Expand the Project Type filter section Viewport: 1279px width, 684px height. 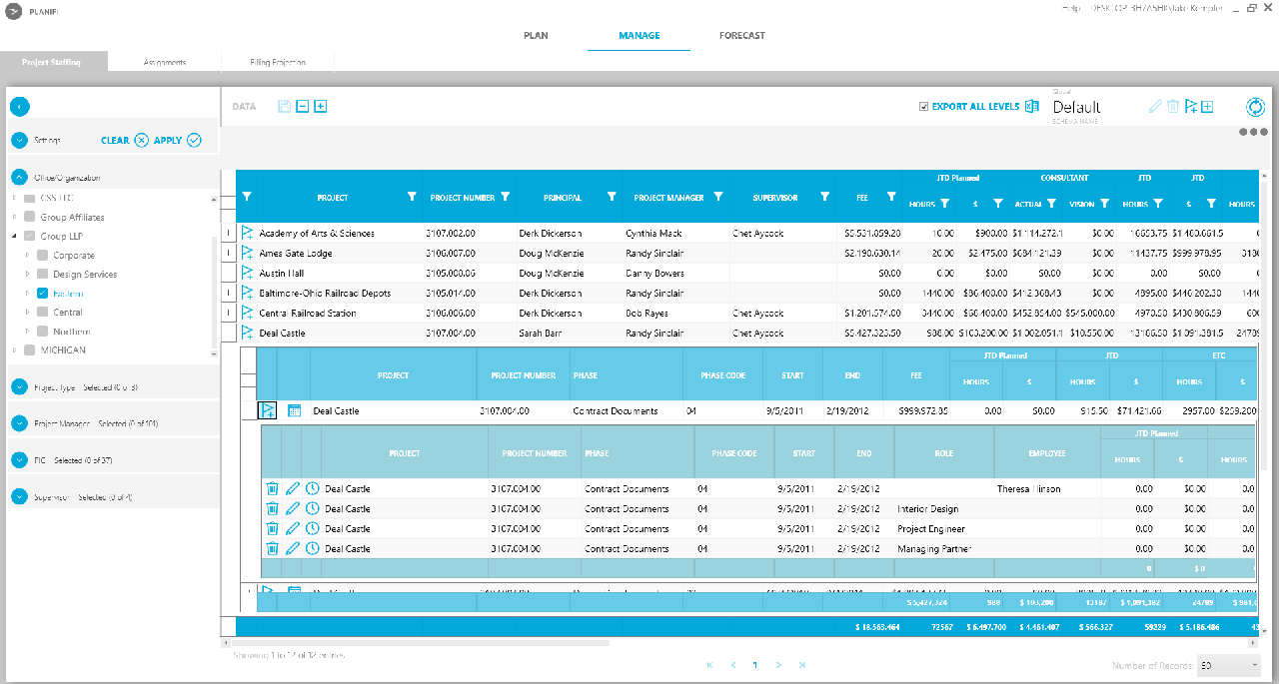point(19,386)
